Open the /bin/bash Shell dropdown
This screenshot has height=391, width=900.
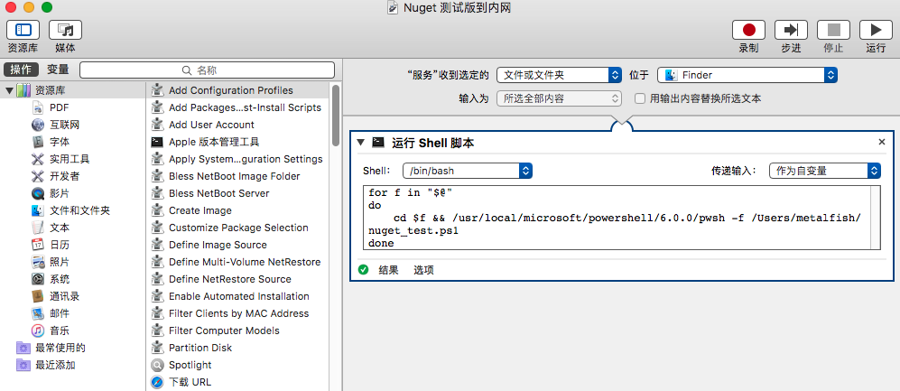(x=468, y=171)
